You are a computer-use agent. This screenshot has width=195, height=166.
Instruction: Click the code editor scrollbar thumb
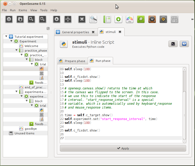pyautogui.click(x=185, y=115)
